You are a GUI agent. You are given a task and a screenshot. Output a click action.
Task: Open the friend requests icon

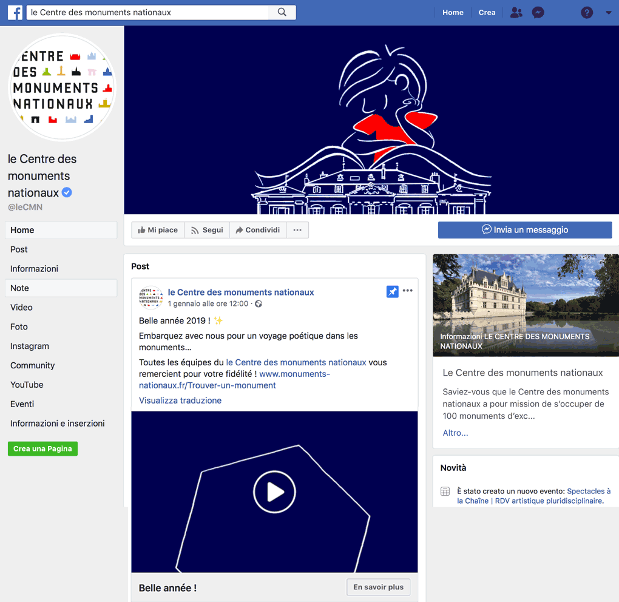point(516,13)
